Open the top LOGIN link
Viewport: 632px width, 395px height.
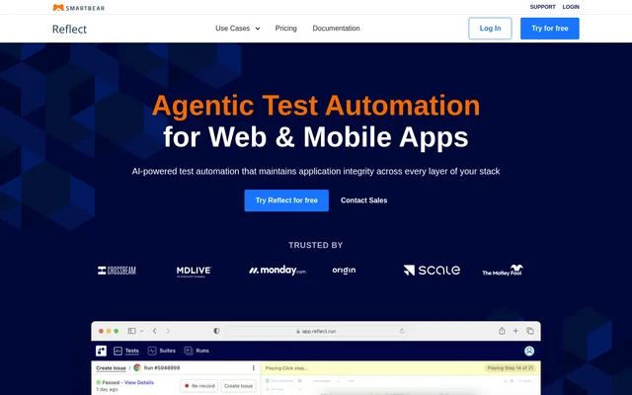pyautogui.click(x=571, y=7)
